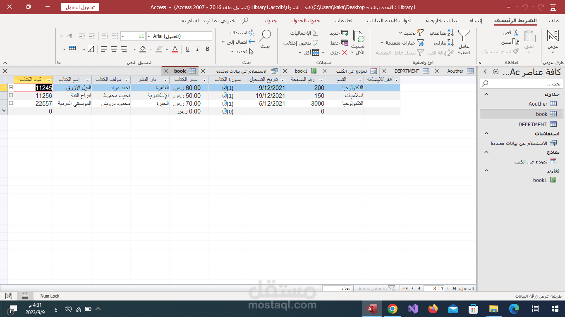Collapse the تقارير group in navigation pane
The height and width of the screenshot is (317, 565).
(486, 170)
